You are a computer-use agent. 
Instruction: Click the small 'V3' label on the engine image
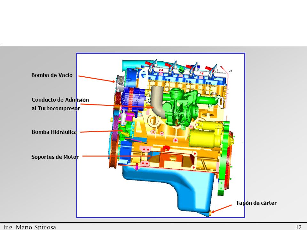point(230,71)
